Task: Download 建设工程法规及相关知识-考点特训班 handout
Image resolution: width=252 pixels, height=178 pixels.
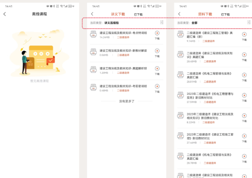Action: (157, 35)
